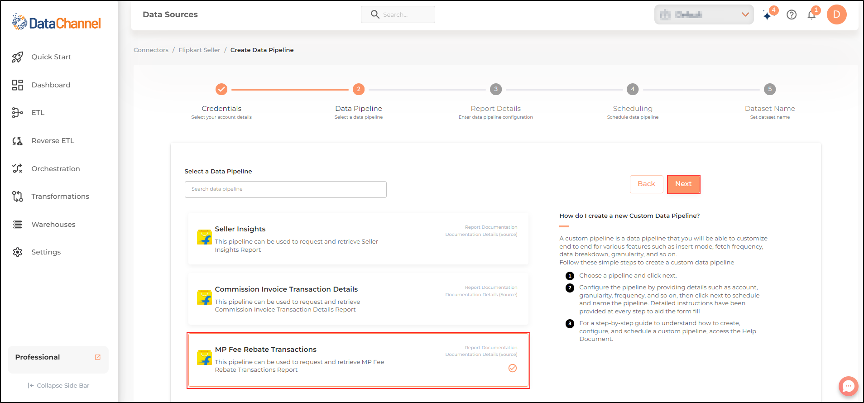The height and width of the screenshot is (403, 864).
Task: Open Documentation Details (Source) for Seller Insights
Action: point(481,235)
